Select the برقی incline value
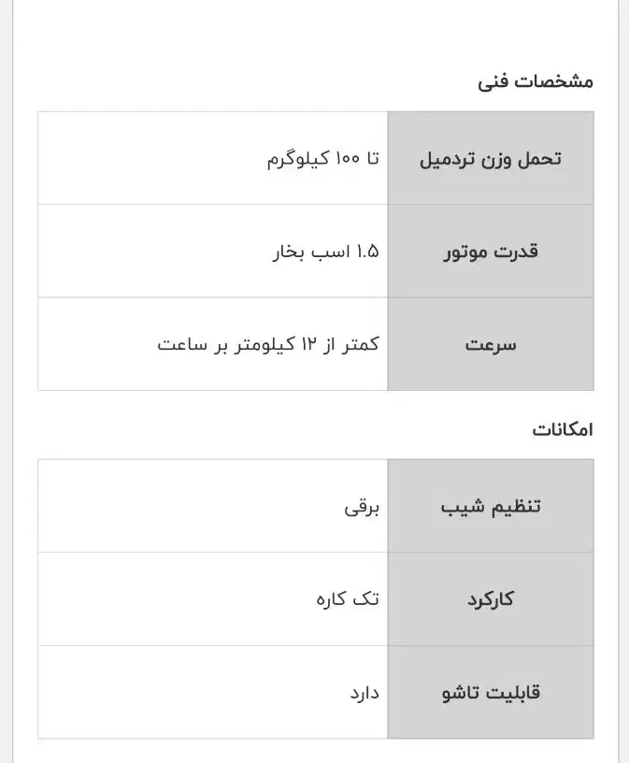Screen dimensions: 629x763 [362, 508]
